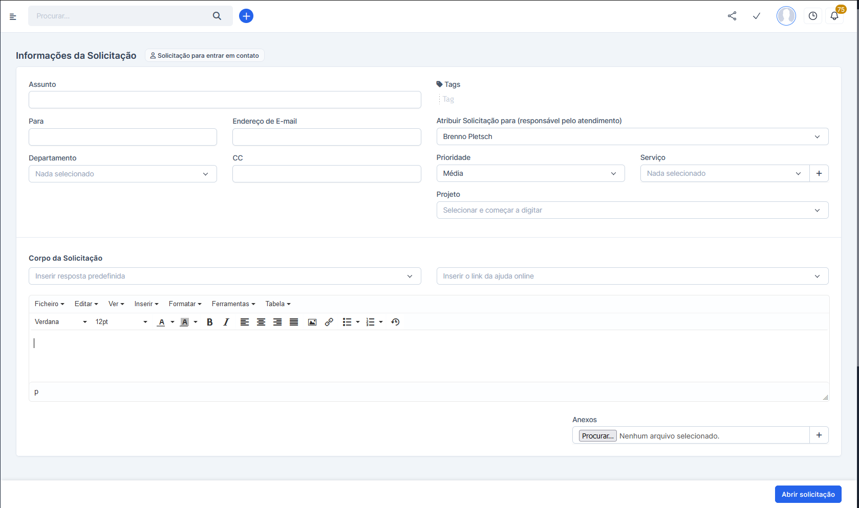859x508 pixels.
Task: Open the notifications bell icon
Action: 834,16
